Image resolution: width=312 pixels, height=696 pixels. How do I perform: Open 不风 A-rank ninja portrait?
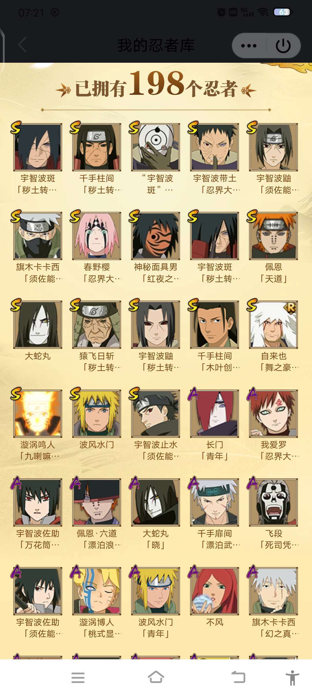pyautogui.click(x=215, y=591)
